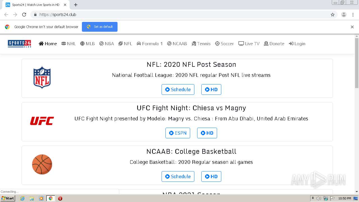359x202 pixels.
Task: Launch Internet Explorer from the taskbar
Action: pyautogui.click(x=22, y=198)
